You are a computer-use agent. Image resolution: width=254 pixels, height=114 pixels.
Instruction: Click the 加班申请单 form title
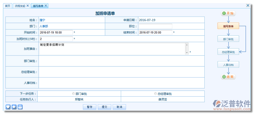[x=105, y=13]
